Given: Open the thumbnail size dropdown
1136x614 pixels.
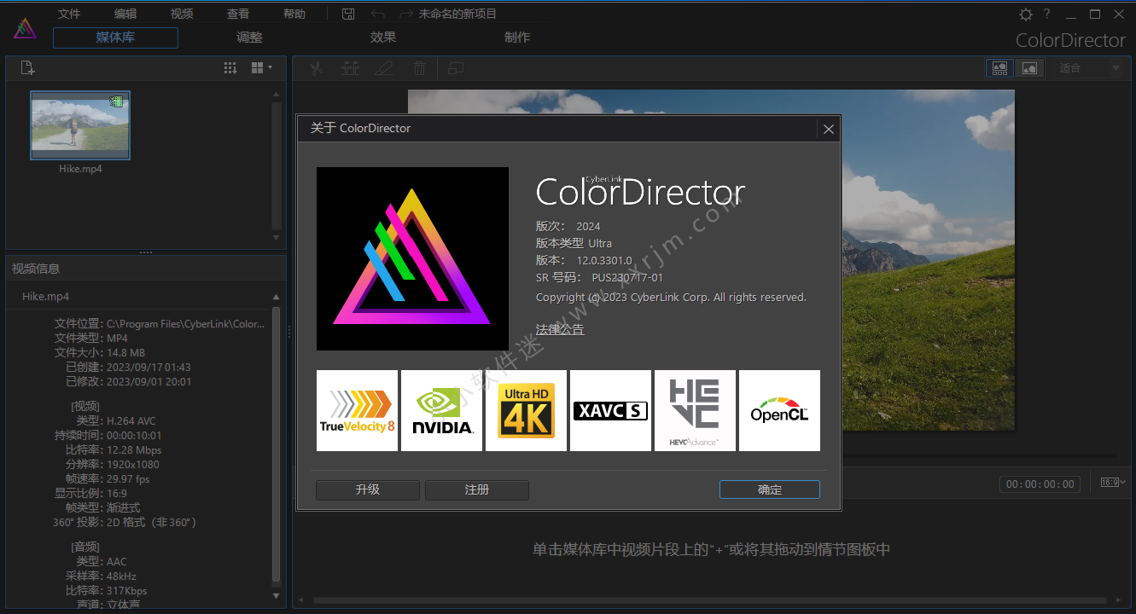Looking at the screenshot, I should (262, 68).
